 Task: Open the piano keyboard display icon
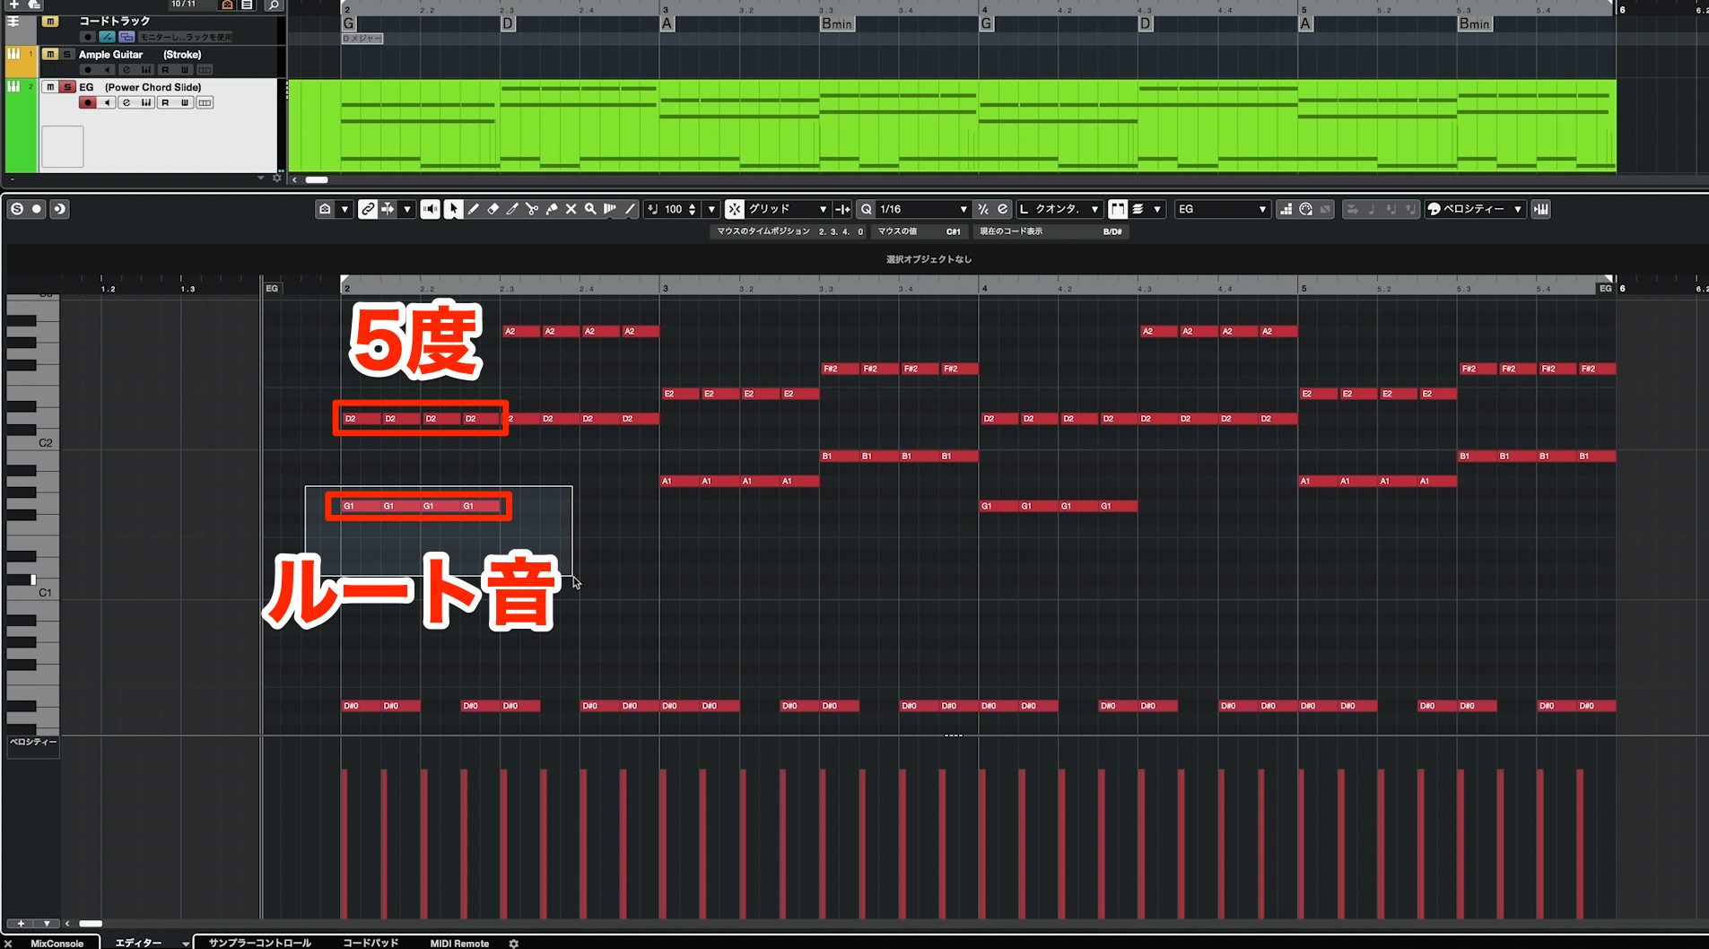1541,209
